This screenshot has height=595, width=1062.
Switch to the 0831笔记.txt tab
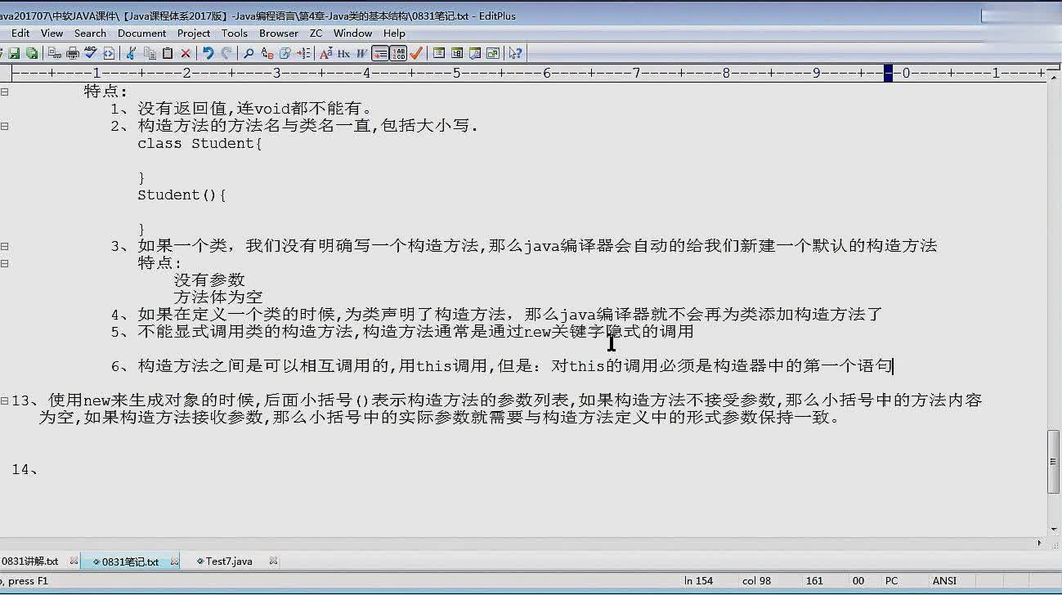coord(131,561)
